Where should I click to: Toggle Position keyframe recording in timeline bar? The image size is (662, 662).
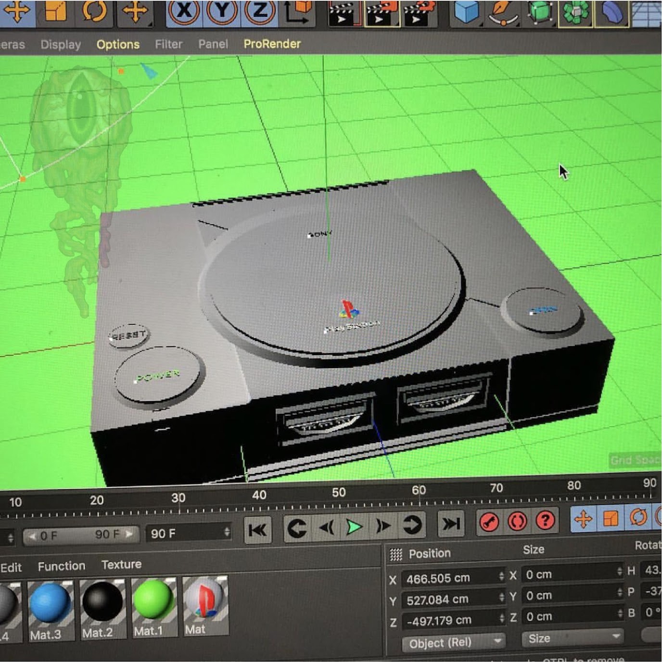[583, 519]
